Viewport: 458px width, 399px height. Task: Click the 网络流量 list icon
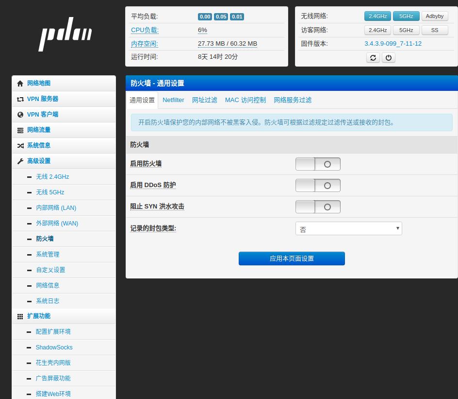click(20, 130)
